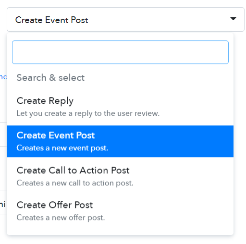Click the Create Offer Post title text

click(55, 205)
